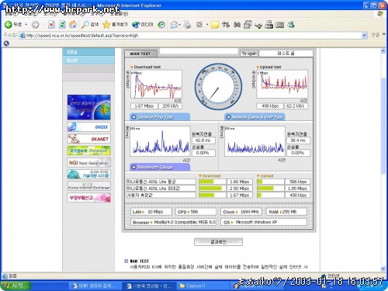Expand the Network Game & VoIP Test header
388x291 pixels.
coord(255,117)
